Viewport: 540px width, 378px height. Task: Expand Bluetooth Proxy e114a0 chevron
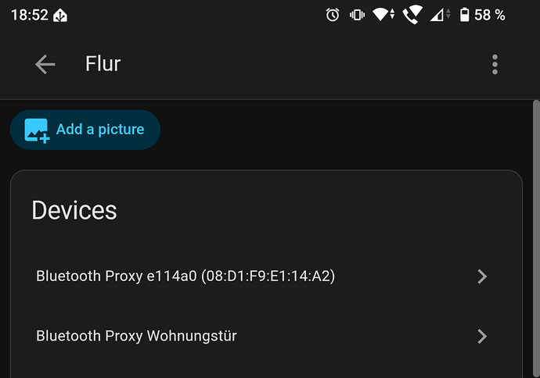[x=482, y=276]
